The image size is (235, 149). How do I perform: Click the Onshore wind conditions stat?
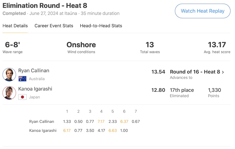pyautogui.click(x=81, y=45)
